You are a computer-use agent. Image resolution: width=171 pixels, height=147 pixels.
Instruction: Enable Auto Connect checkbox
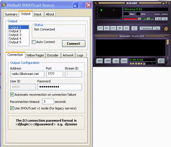[34, 42]
